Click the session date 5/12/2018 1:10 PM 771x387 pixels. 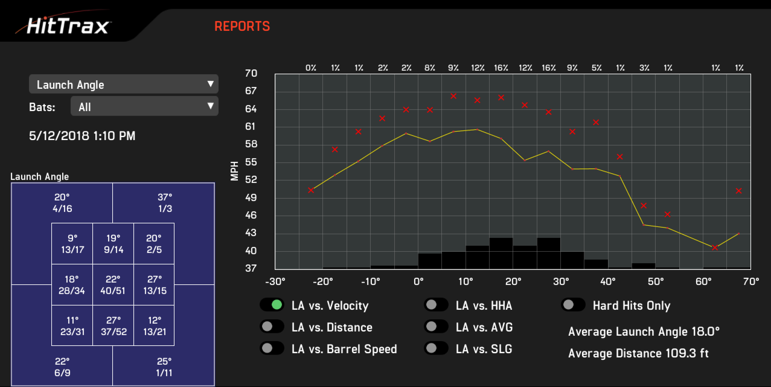[x=82, y=136]
